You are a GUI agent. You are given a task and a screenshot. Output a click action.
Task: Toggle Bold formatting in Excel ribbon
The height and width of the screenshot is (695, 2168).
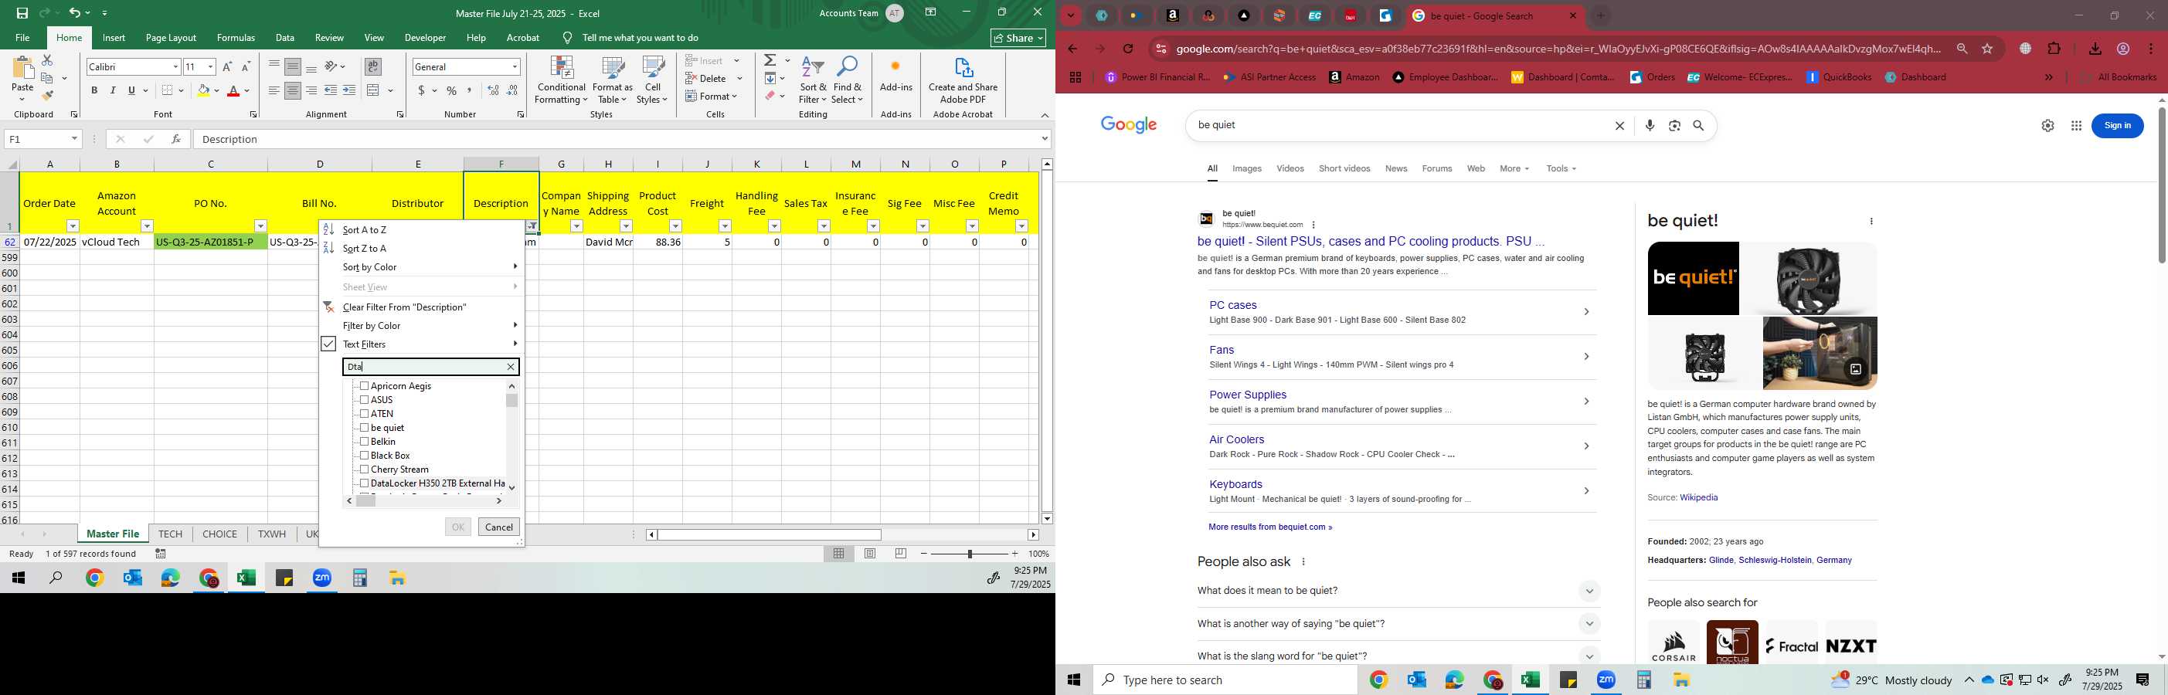click(x=94, y=91)
